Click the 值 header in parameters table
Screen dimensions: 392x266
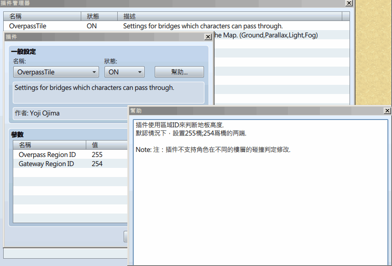(x=107, y=145)
